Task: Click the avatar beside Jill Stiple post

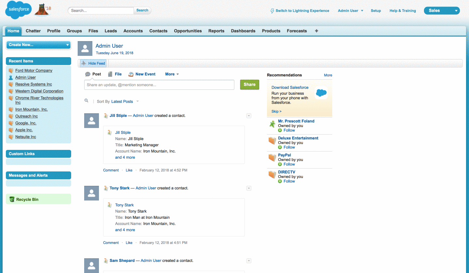Action: click(92, 120)
